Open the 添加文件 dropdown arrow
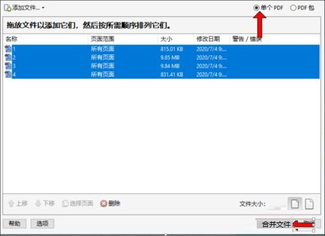This screenshot has width=325, height=236. [x=43, y=8]
